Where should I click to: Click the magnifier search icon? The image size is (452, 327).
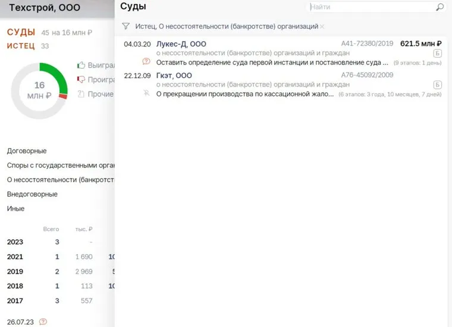(440, 7)
